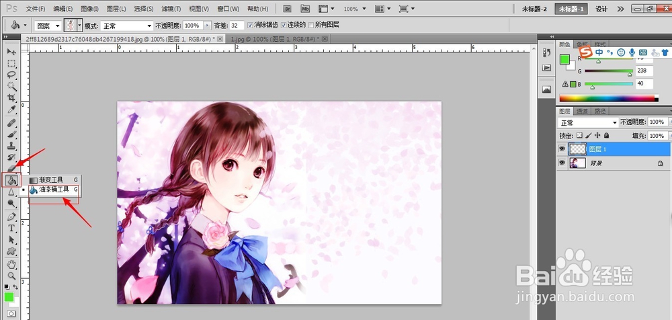672x320 pixels.
Task: Select the Rectangular Marquee tool
Action: pyautogui.click(x=11, y=63)
